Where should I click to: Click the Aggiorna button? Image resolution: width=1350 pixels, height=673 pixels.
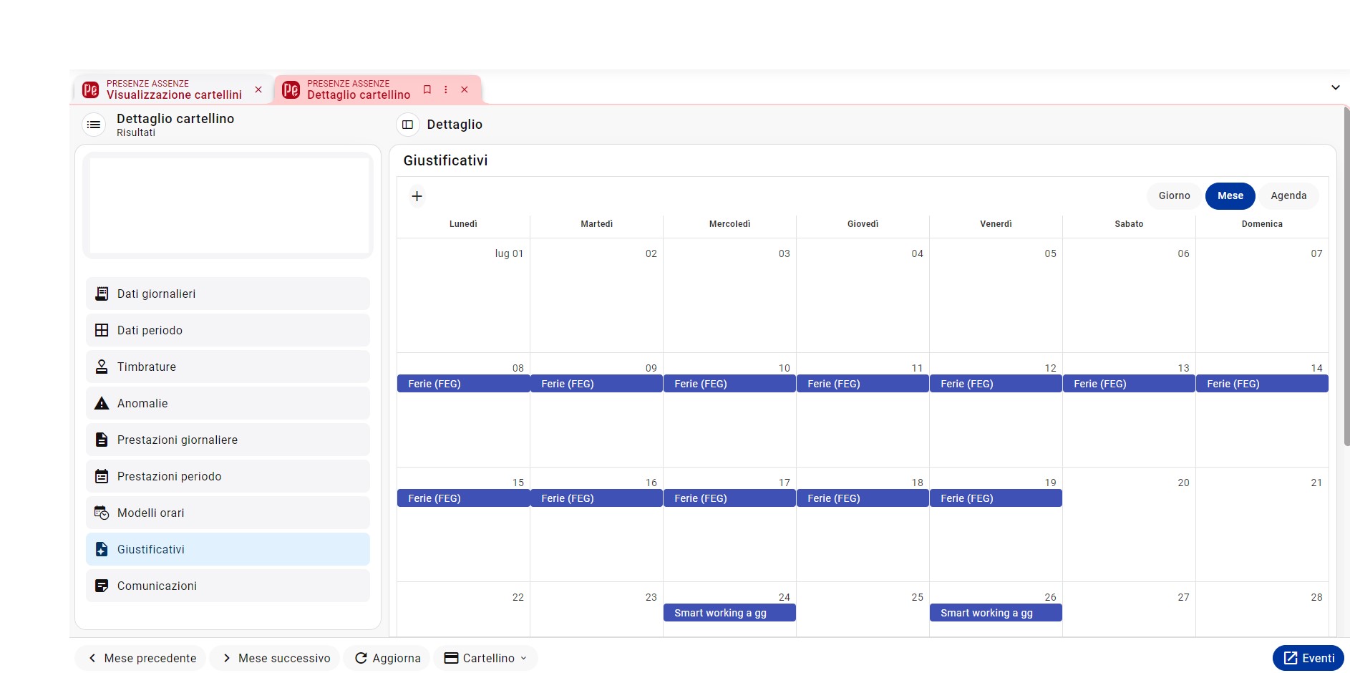point(387,658)
